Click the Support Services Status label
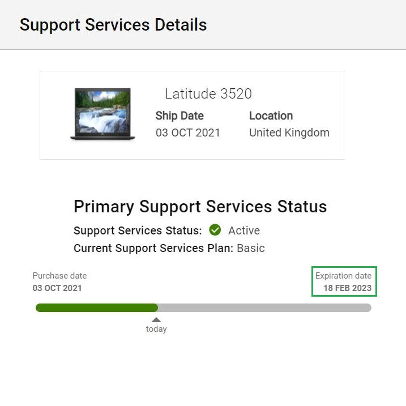Screen dimensions: 406x406 138,230
